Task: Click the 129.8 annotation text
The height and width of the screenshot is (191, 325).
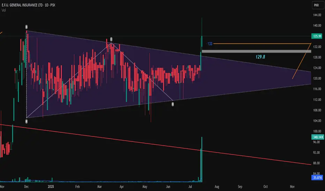Action: tap(260, 57)
